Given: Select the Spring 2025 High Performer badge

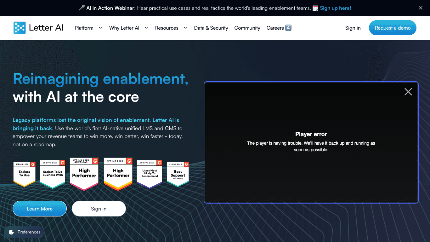Looking at the screenshot, I should tap(118, 174).
